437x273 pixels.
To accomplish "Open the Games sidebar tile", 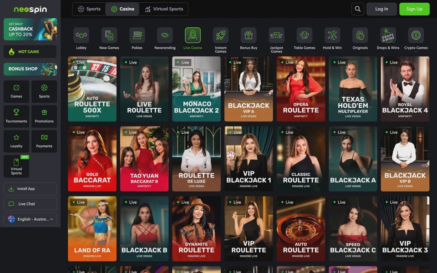I will coord(16,91).
